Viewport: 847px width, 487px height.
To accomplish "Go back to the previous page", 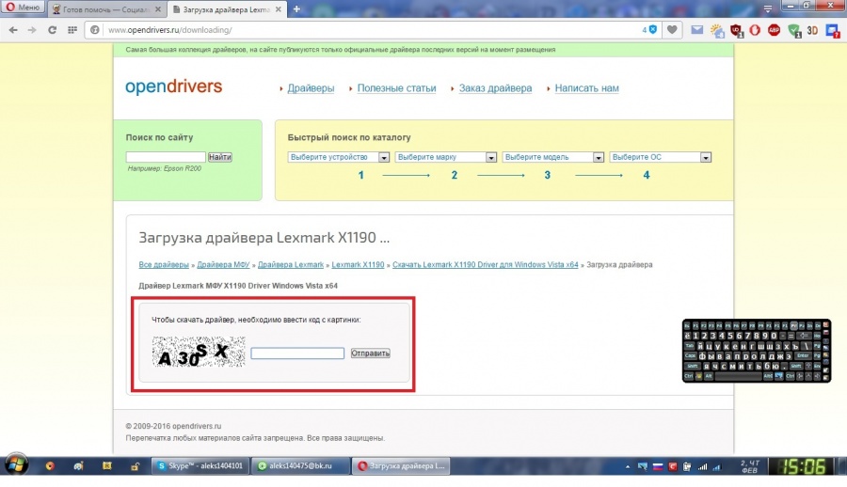I will click(x=13, y=30).
